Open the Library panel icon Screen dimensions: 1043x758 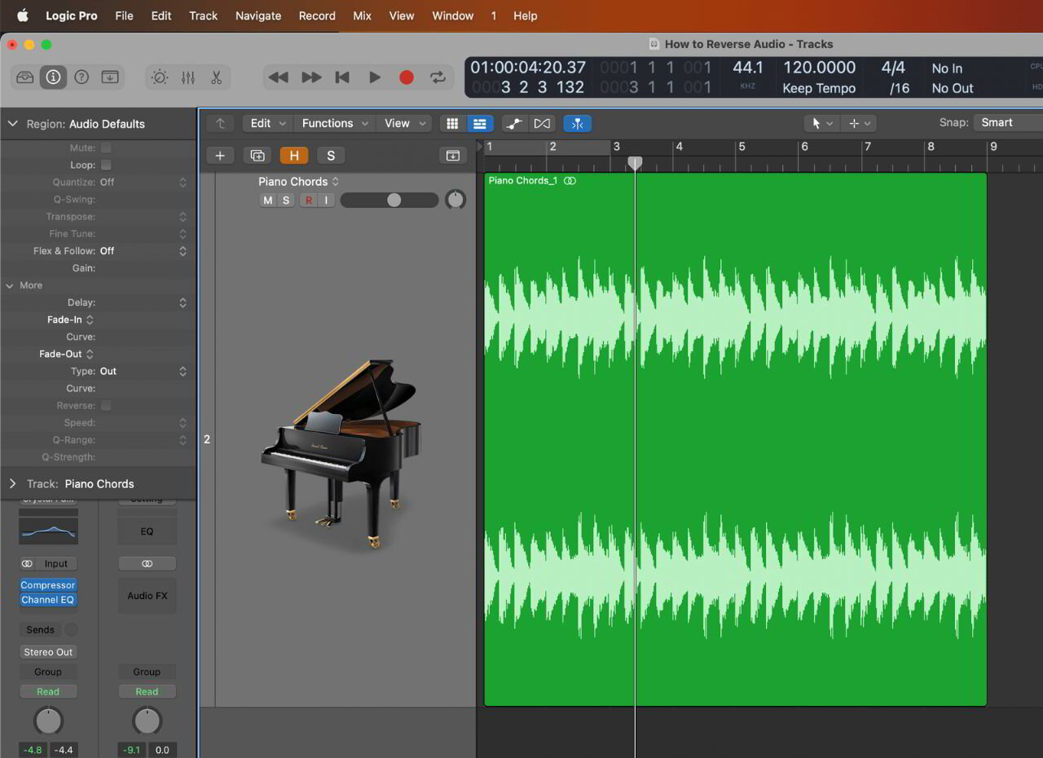24,77
